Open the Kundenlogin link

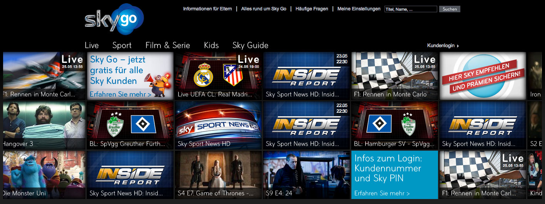pyautogui.click(x=443, y=46)
